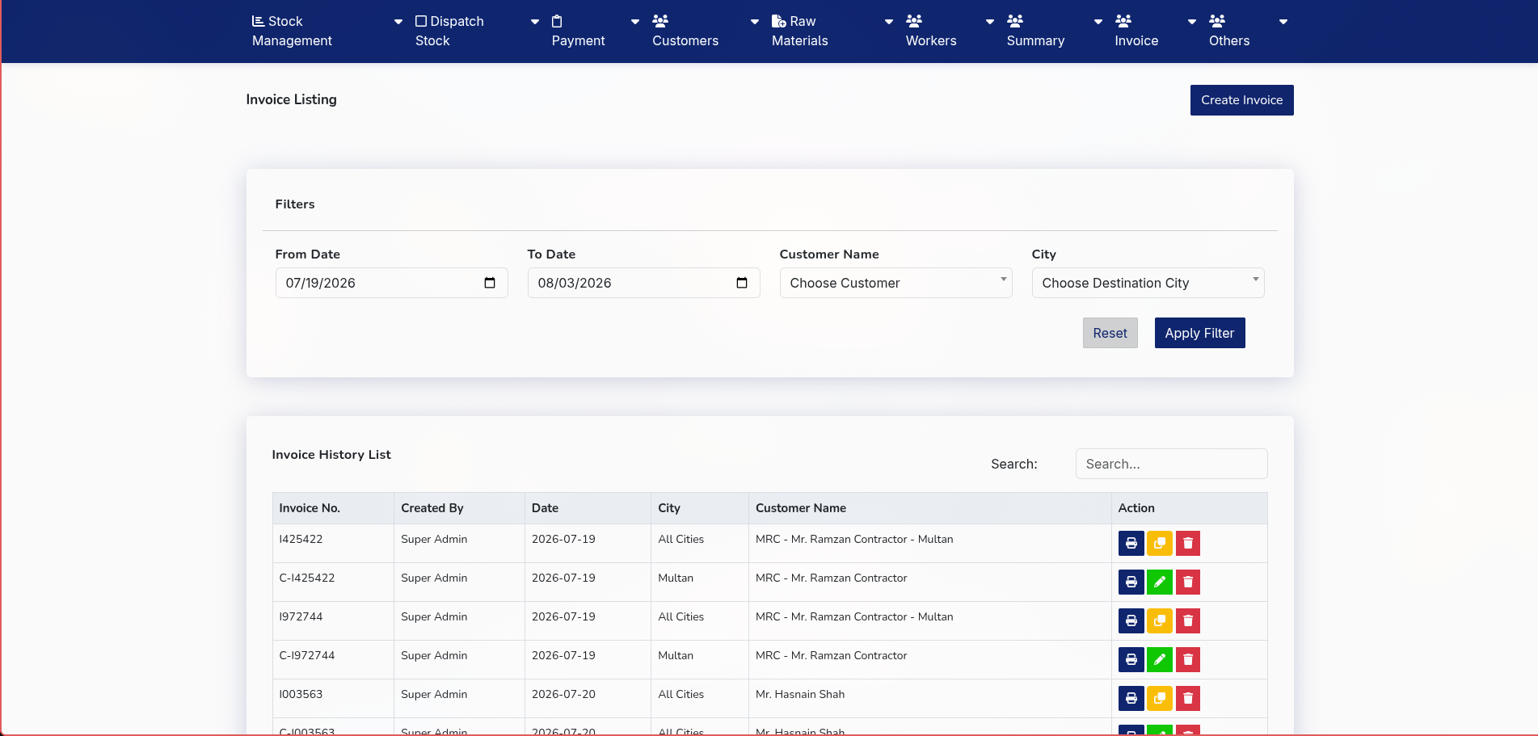The image size is (1538, 736).
Task: Open the Raw Materials navigation menu
Action: pyautogui.click(x=800, y=31)
